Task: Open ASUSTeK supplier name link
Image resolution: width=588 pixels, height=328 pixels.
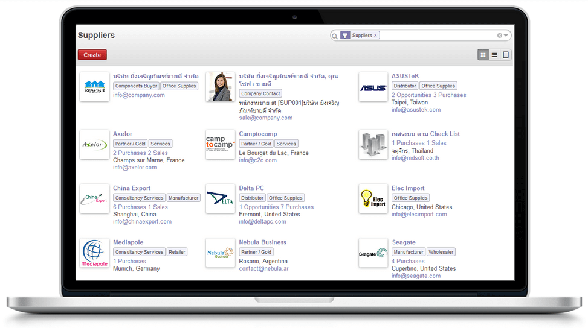Action: point(405,76)
